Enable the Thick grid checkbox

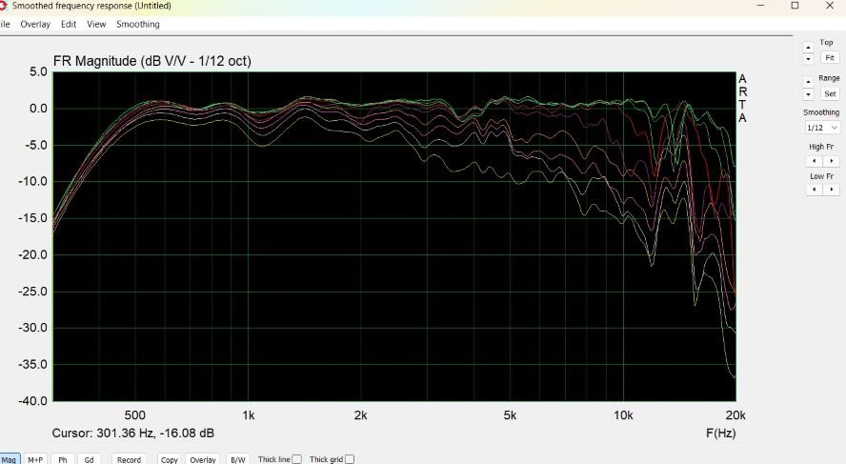(x=350, y=459)
